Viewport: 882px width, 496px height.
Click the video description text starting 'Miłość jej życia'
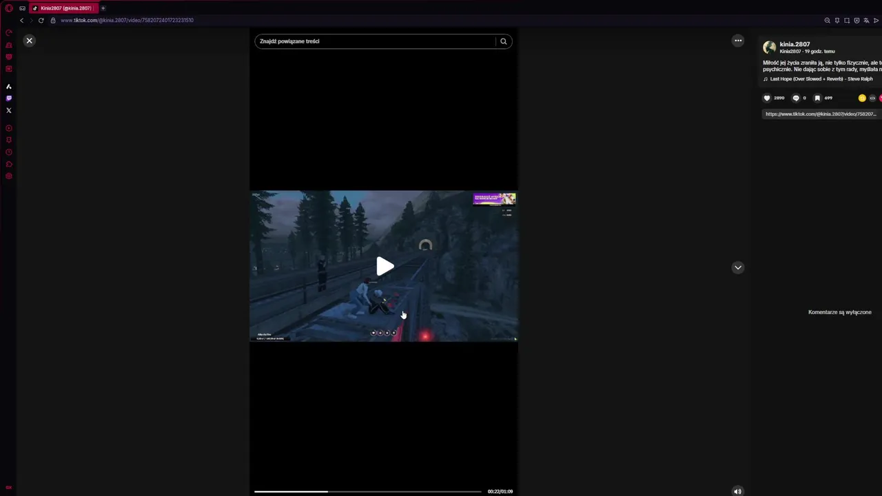[x=822, y=66]
